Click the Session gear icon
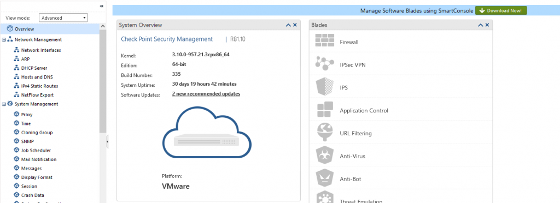 [x=16, y=186]
